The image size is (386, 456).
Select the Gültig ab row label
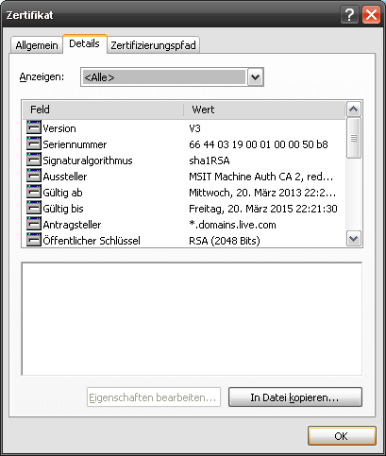click(62, 193)
